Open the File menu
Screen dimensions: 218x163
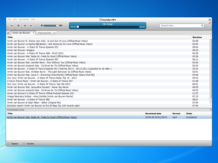coord(9,19)
